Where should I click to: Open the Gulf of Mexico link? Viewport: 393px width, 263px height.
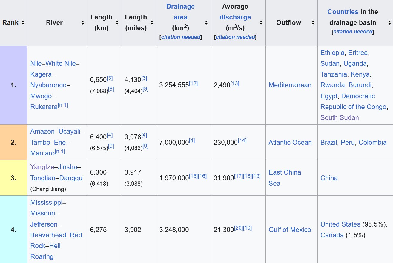pyautogui.click(x=290, y=230)
